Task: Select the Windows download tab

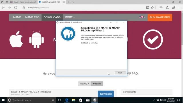Action: click(x=97, y=84)
